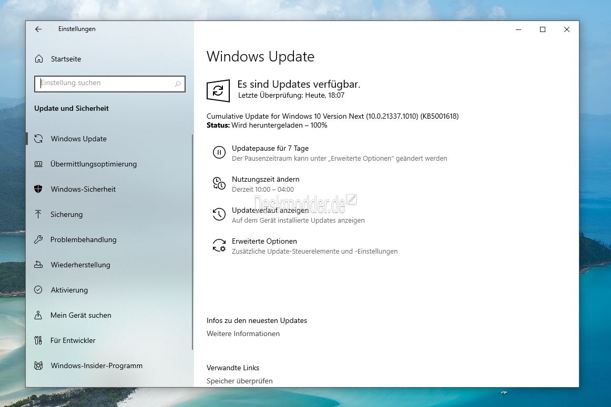The image size is (611, 407).
Task: Minimize the Einstellungen window
Action: click(x=518, y=29)
